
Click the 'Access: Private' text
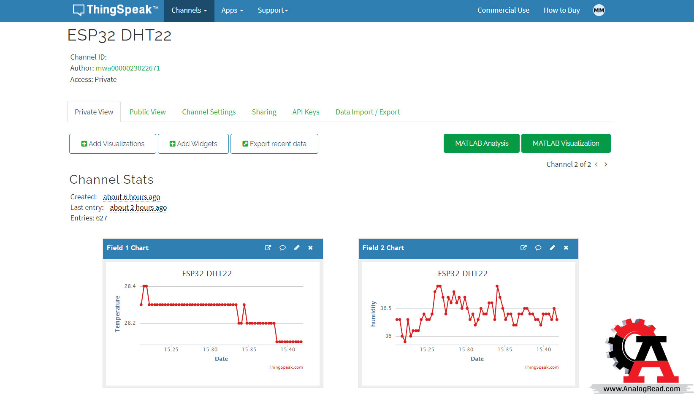pos(93,79)
